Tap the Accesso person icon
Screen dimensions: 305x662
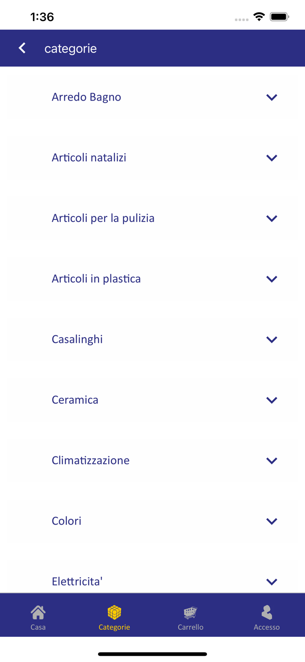[266, 612]
